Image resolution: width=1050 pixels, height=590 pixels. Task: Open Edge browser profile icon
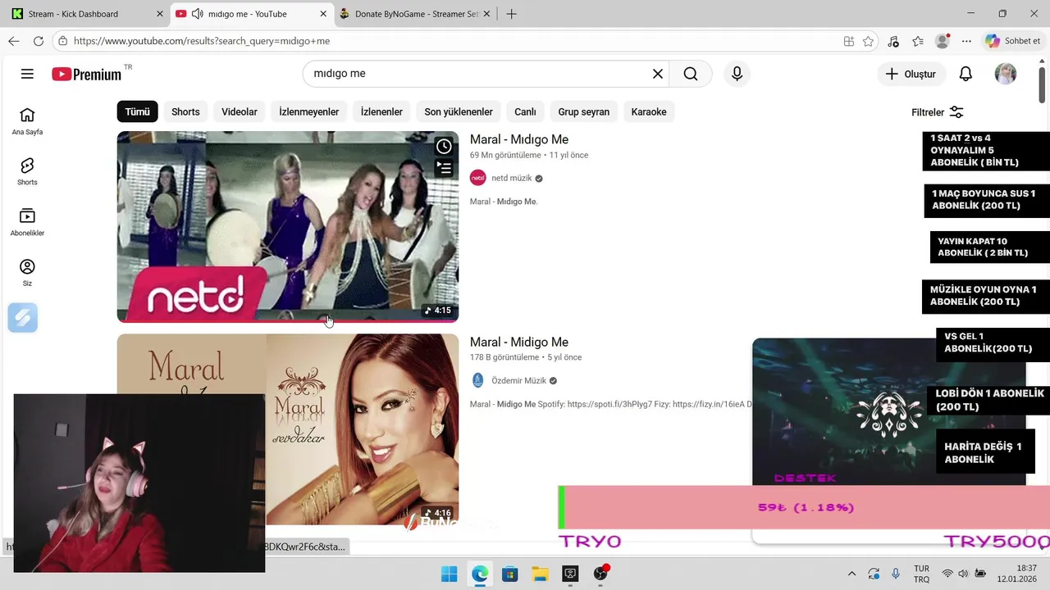pyautogui.click(x=943, y=41)
